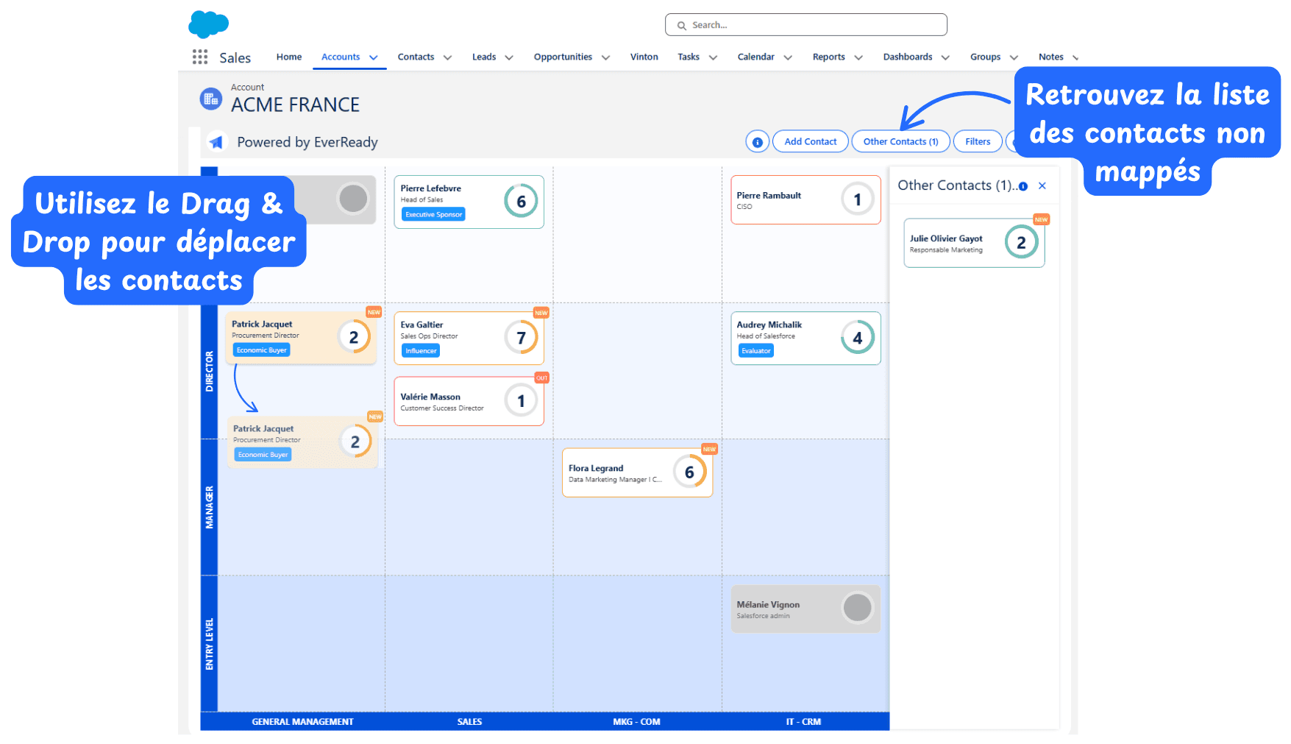The width and height of the screenshot is (1291, 744).
Task: Open the Reports tab
Action: point(829,57)
